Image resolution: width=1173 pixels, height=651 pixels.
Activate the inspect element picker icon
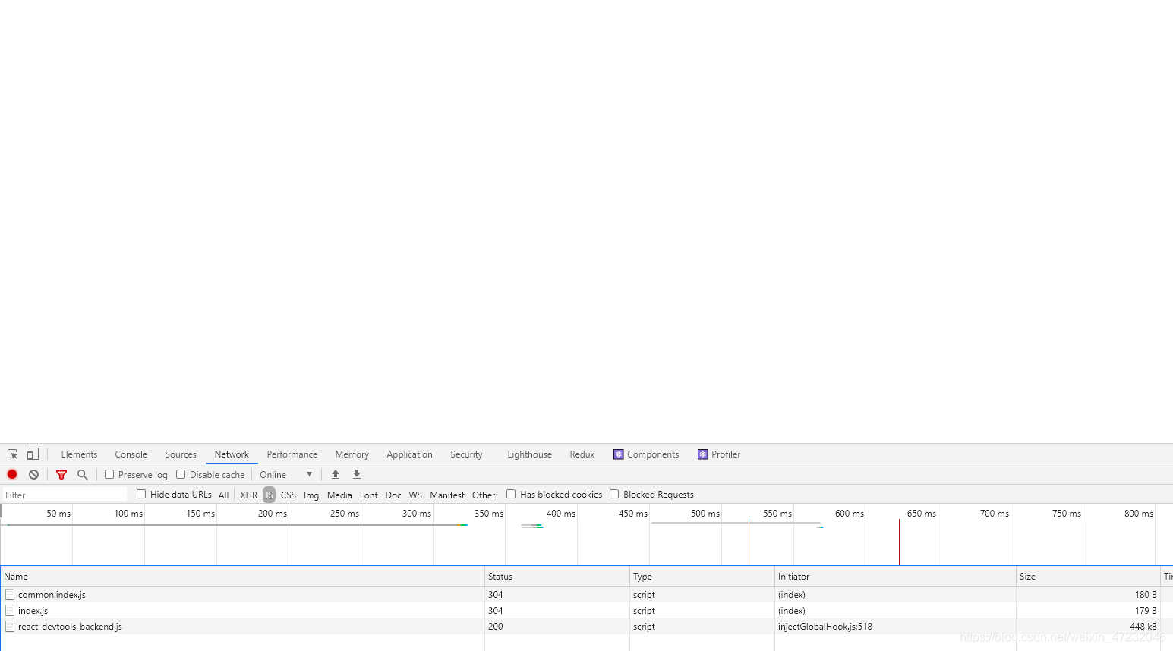[x=12, y=454]
